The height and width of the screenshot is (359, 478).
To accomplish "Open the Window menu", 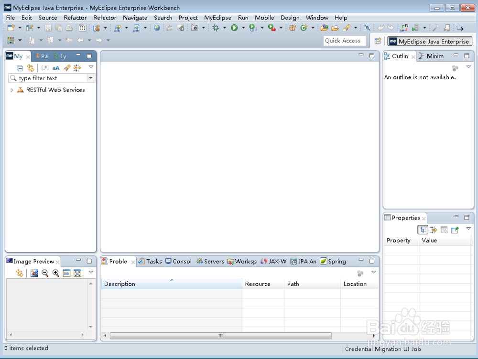I will tap(317, 18).
